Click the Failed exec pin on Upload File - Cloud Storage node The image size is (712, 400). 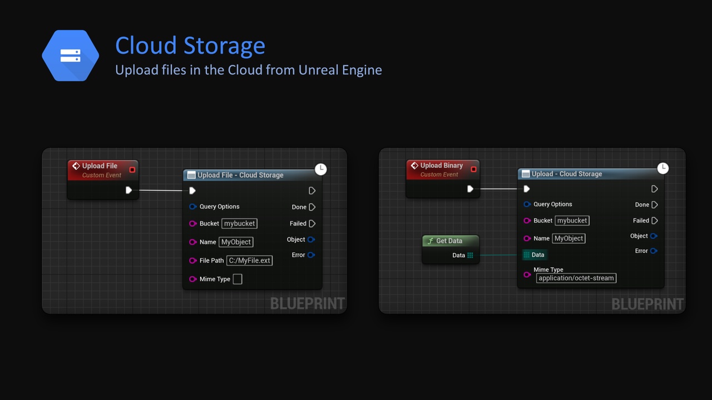pyautogui.click(x=312, y=223)
